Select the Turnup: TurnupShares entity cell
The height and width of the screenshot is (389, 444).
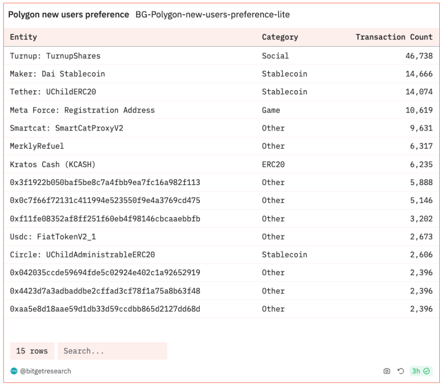(55, 56)
